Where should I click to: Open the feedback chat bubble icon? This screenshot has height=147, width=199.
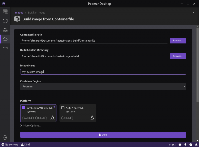pyautogui.click(x=180, y=145)
